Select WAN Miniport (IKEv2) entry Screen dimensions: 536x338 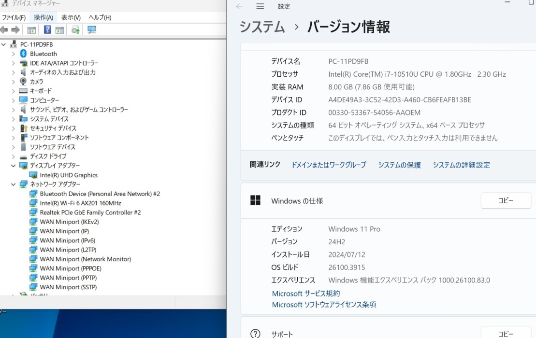click(x=70, y=222)
